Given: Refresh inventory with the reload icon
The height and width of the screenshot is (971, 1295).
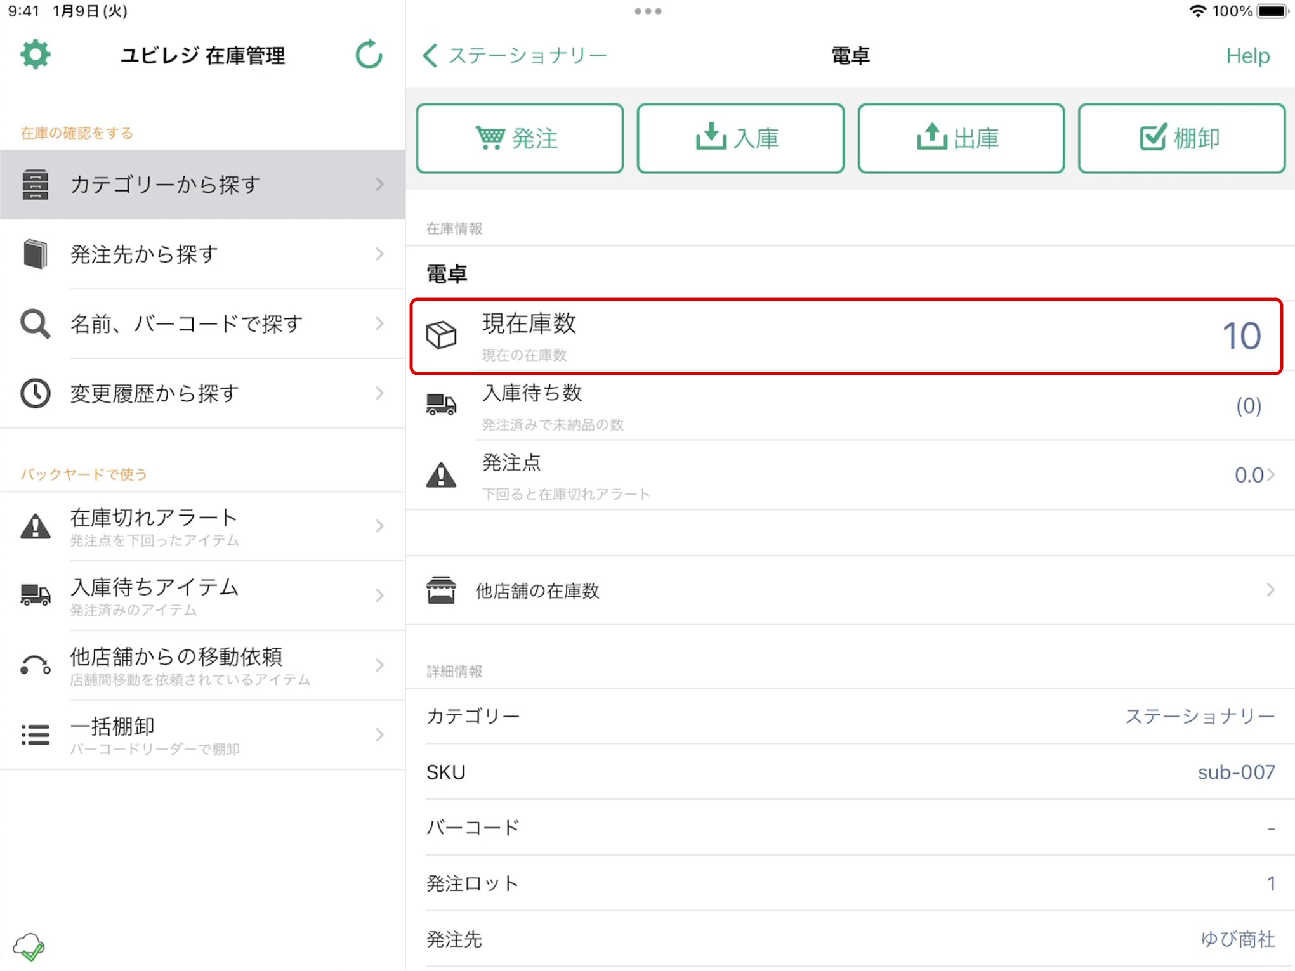Looking at the screenshot, I should click(x=369, y=55).
